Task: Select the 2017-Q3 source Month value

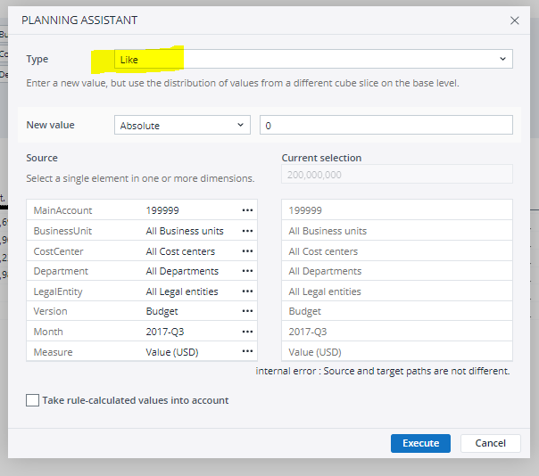Action: click(164, 332)
